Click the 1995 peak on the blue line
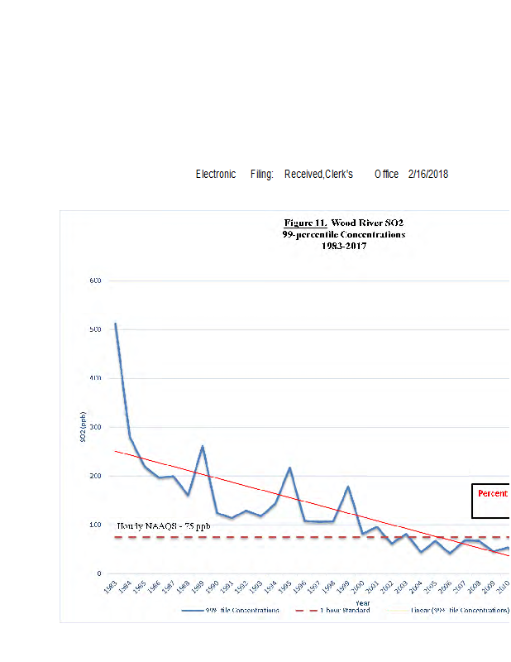This screenshot has height=662, width=511. coord(289,468)
